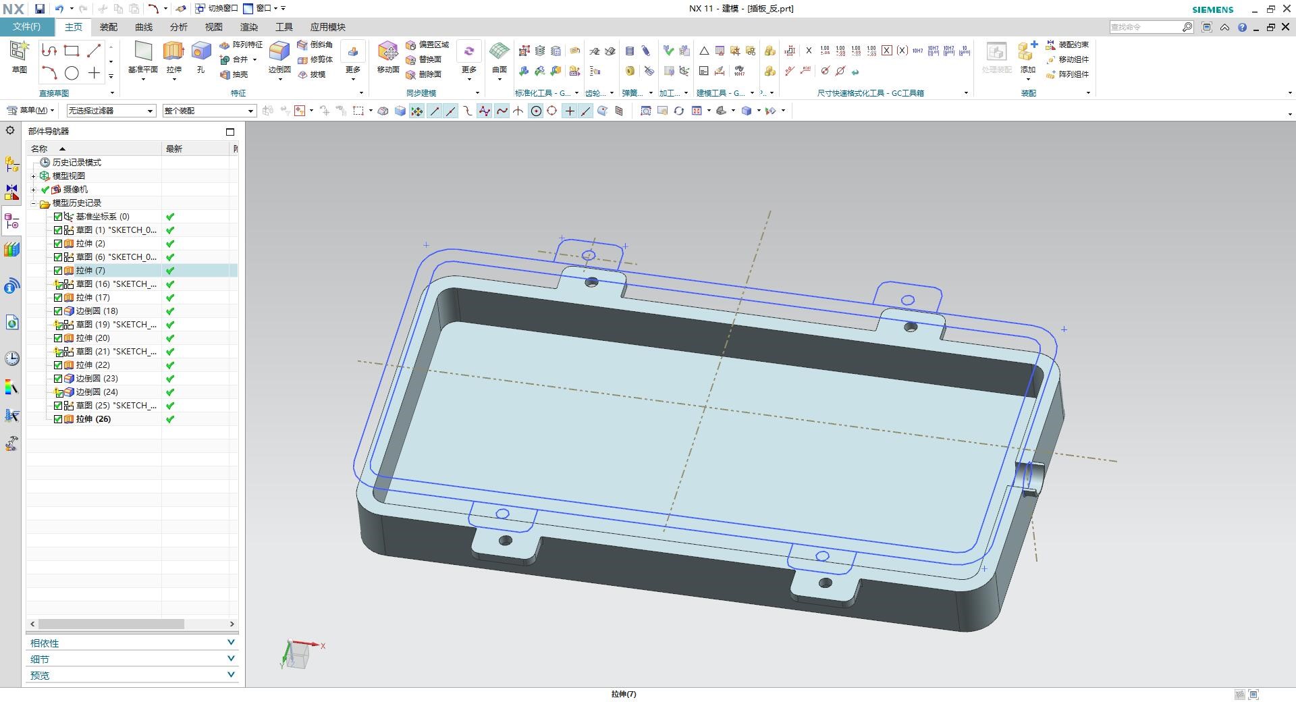Open the 菜单(M) dropdown menu

click(x=30, y=110)
